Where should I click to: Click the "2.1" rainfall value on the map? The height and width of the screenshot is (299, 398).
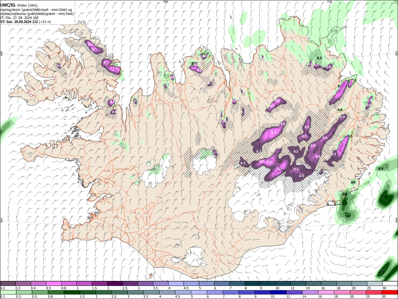tap(382, 272)
